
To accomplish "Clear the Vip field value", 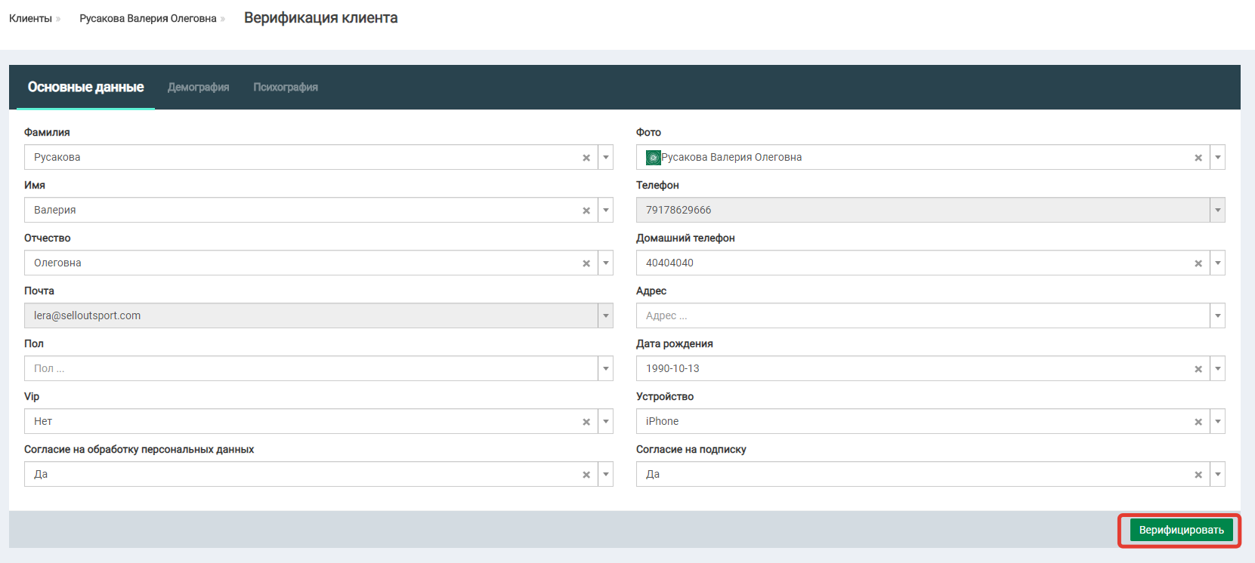I will (586, 422).
